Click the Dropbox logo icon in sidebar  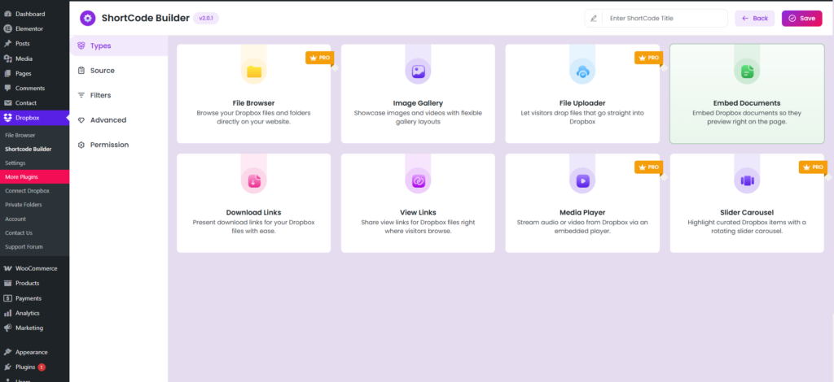(8, 118)
